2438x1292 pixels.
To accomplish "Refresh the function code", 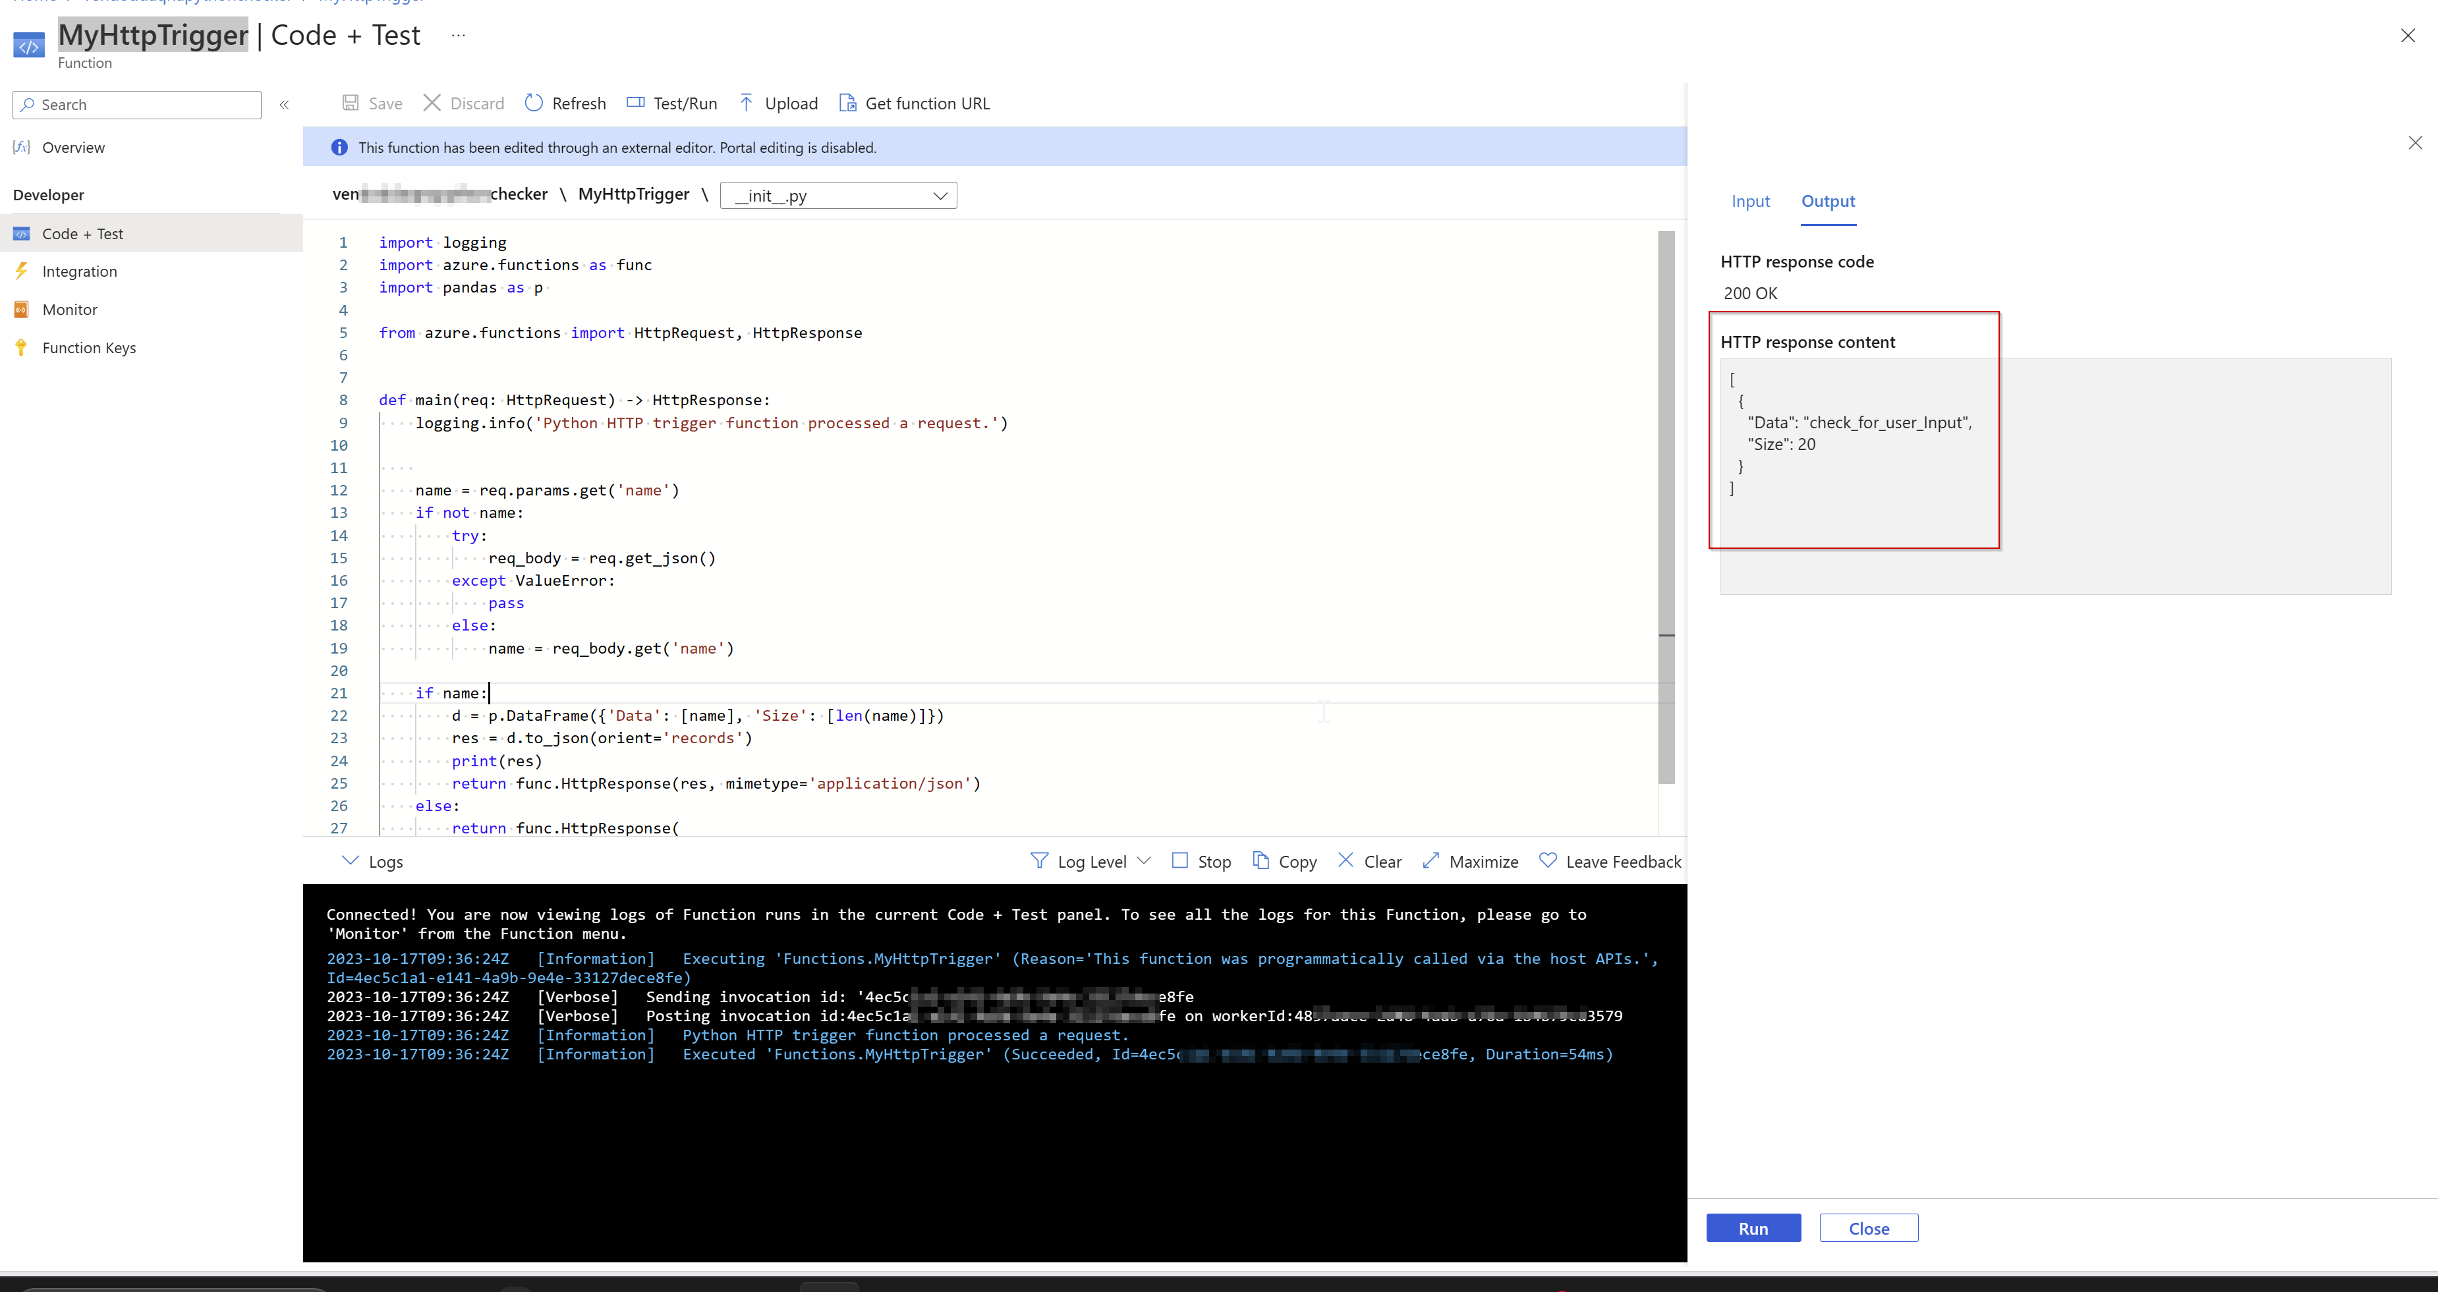I will point(565,103).
